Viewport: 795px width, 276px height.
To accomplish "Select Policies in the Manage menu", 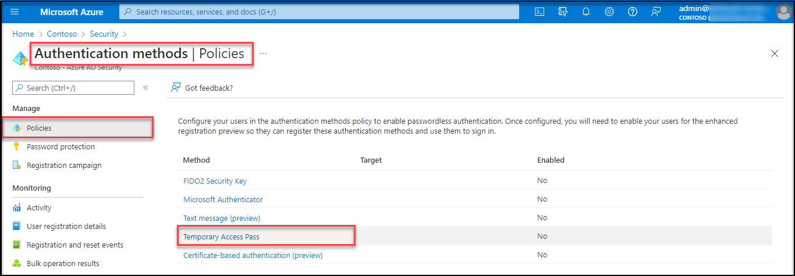I will pyautogui.click(x=39, y=128).
